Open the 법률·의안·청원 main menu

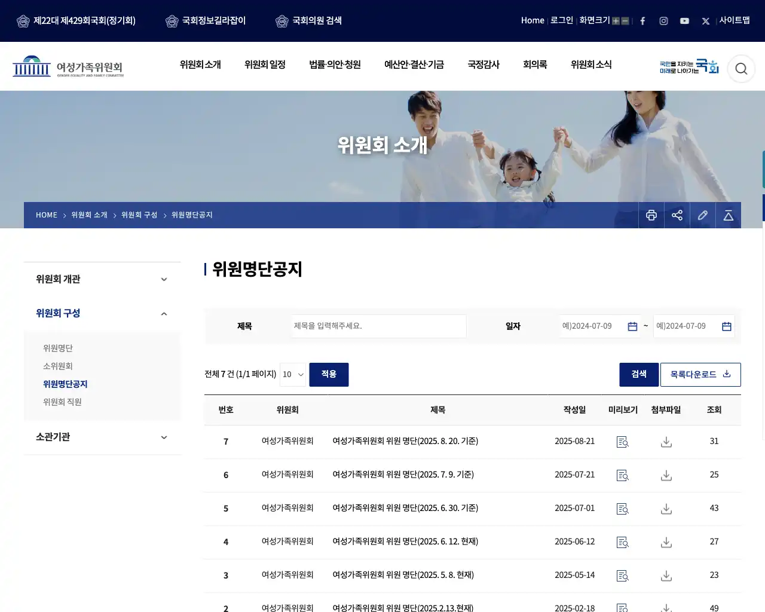click(x=335, y=65)
